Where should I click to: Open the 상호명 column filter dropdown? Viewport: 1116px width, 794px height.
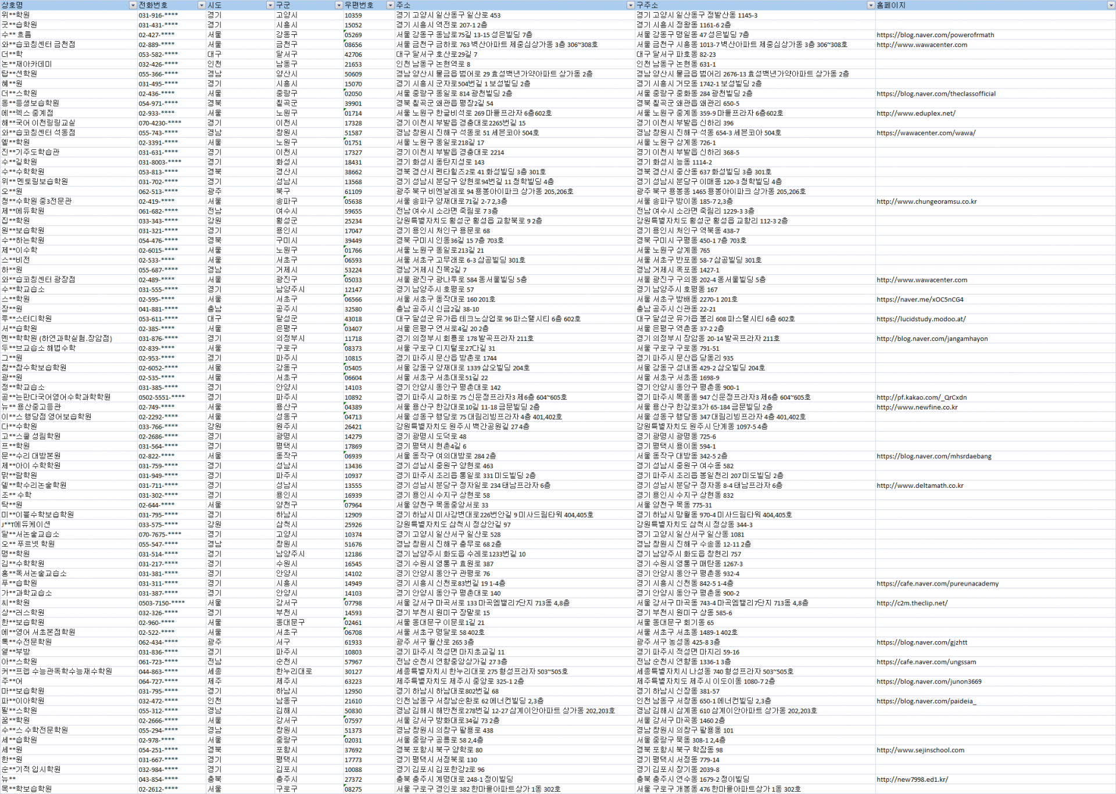[x=133, y=5]
